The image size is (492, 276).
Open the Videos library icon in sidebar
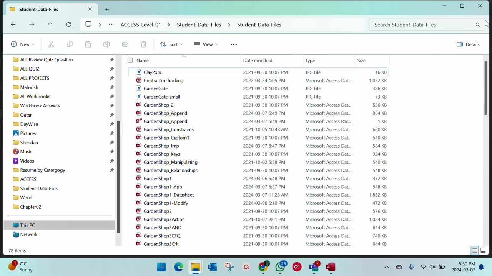16,161
